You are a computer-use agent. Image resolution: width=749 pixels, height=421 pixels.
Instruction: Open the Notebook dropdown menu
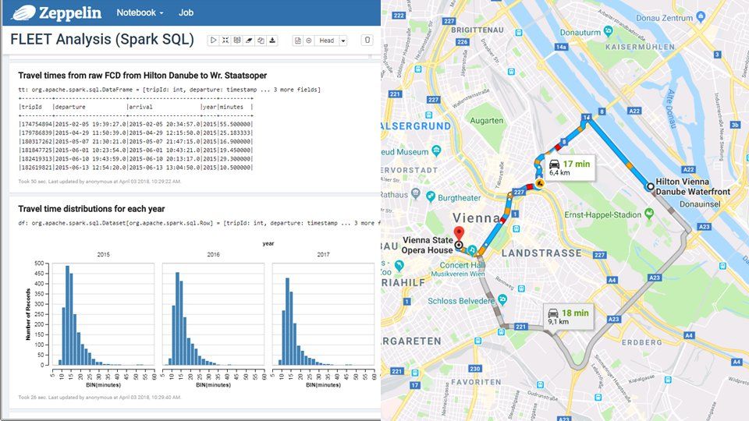(x=140, y=13)
